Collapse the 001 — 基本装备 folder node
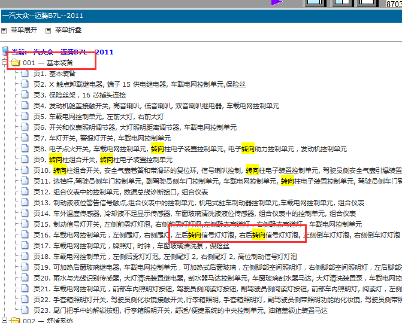Screen dimensions: 402x323 pos(4,62)
